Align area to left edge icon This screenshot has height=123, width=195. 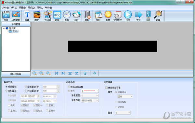[57, 73]
